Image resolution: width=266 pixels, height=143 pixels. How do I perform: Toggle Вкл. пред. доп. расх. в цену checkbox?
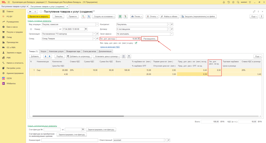coord(136,43)
